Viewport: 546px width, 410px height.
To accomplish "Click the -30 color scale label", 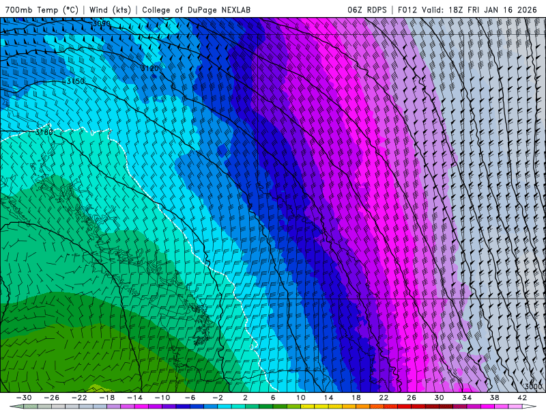I will pos(24,398).
